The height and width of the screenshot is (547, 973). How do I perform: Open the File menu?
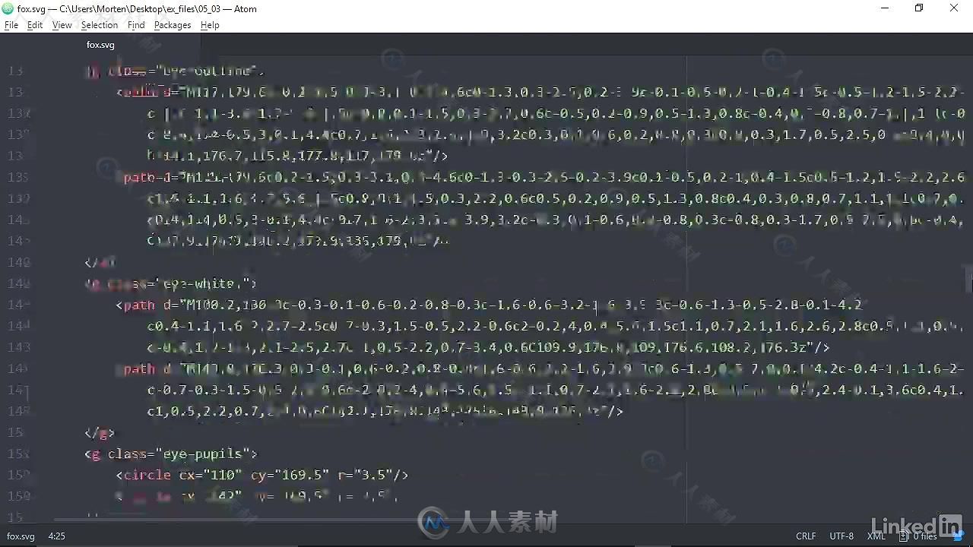tap(11, 25)
